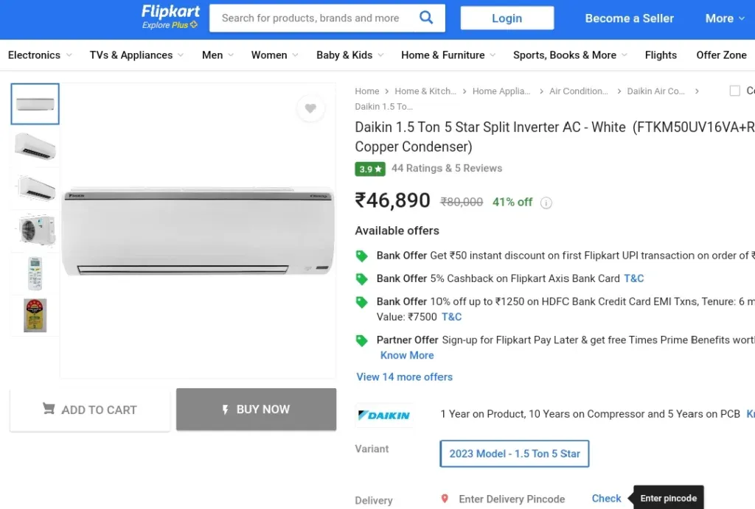Select the 2023 Model 1.5 Ton variant
The image size is (755, 509).
tap(514, 453)
